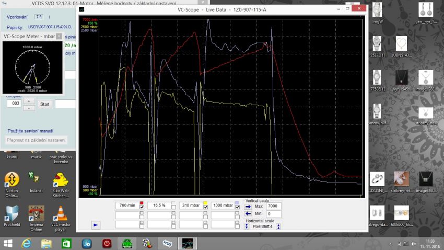Tick second-row checkbox under 310 mbar column
This screenshot has height=250, width=444.
click(205, 217)
